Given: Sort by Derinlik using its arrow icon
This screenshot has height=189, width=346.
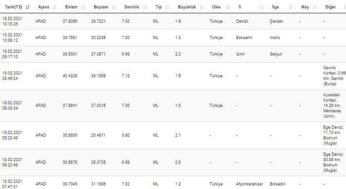Looking at the screenshot, I should (145, 7).
